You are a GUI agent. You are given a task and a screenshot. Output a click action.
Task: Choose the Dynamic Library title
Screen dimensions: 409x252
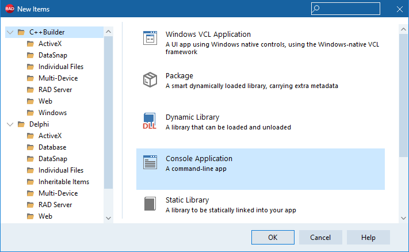click(193, 117)
